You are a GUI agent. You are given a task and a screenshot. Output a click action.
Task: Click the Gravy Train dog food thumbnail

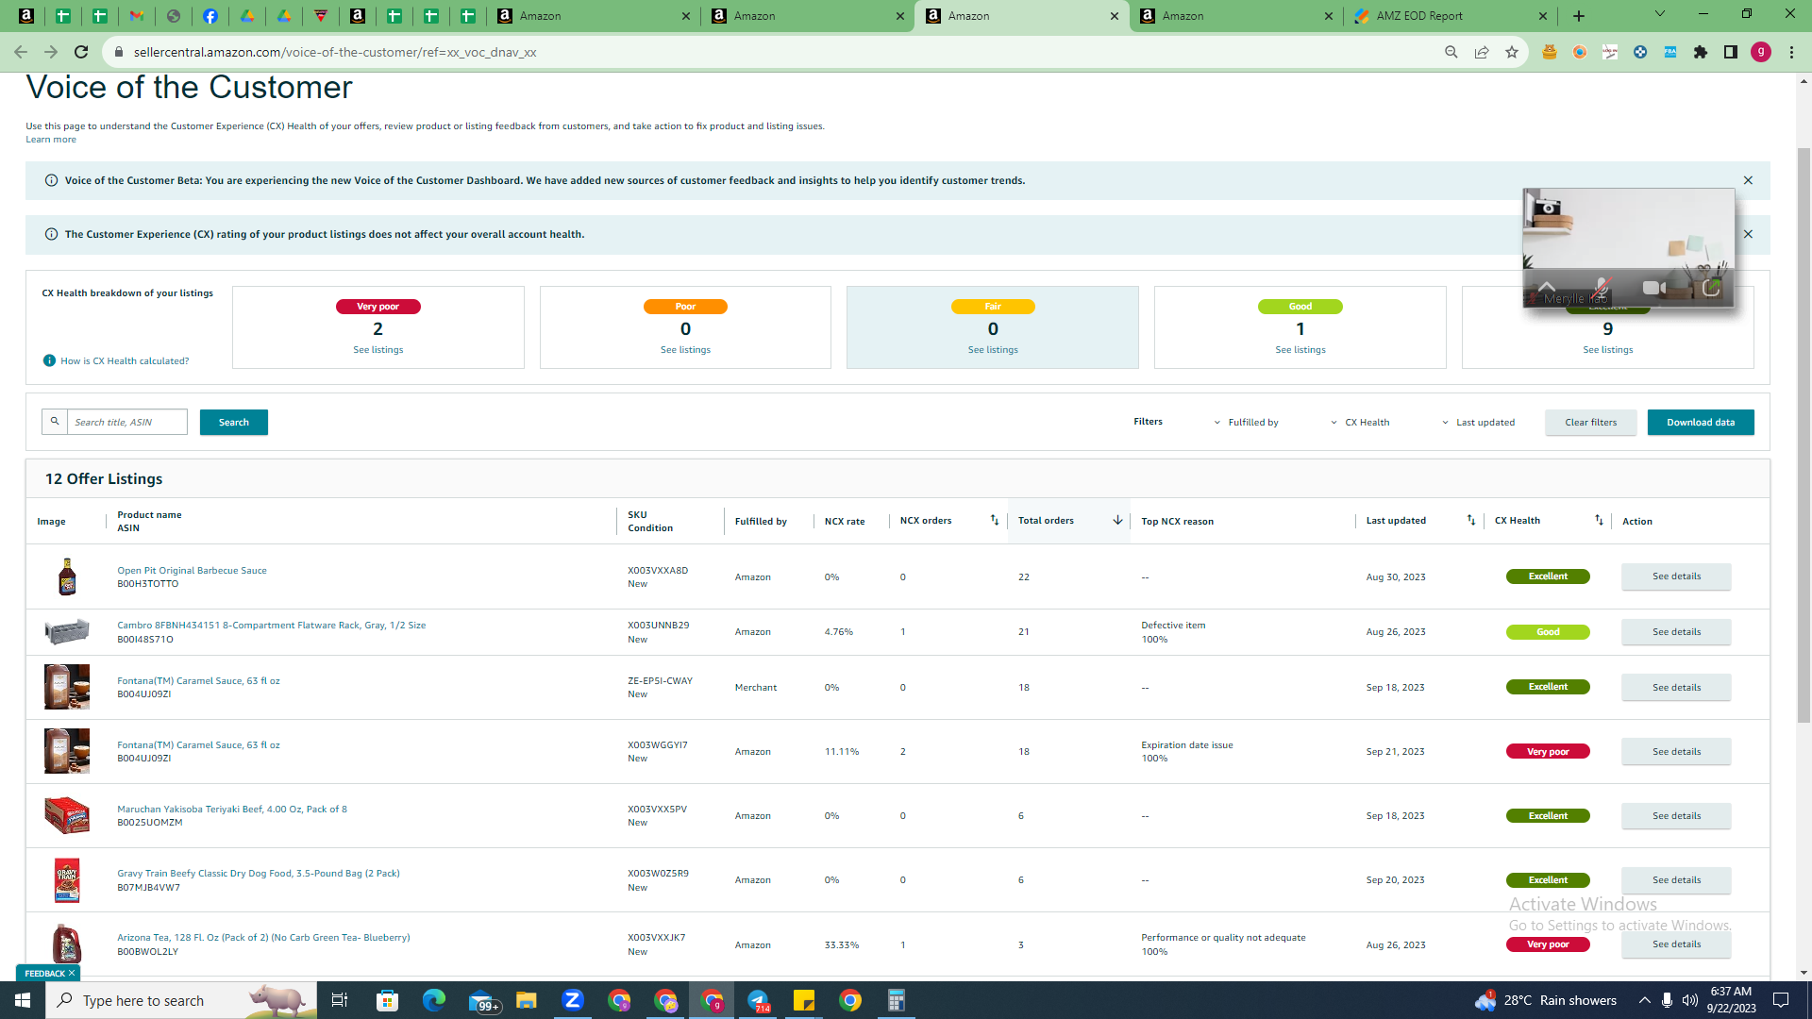point(67,880)
